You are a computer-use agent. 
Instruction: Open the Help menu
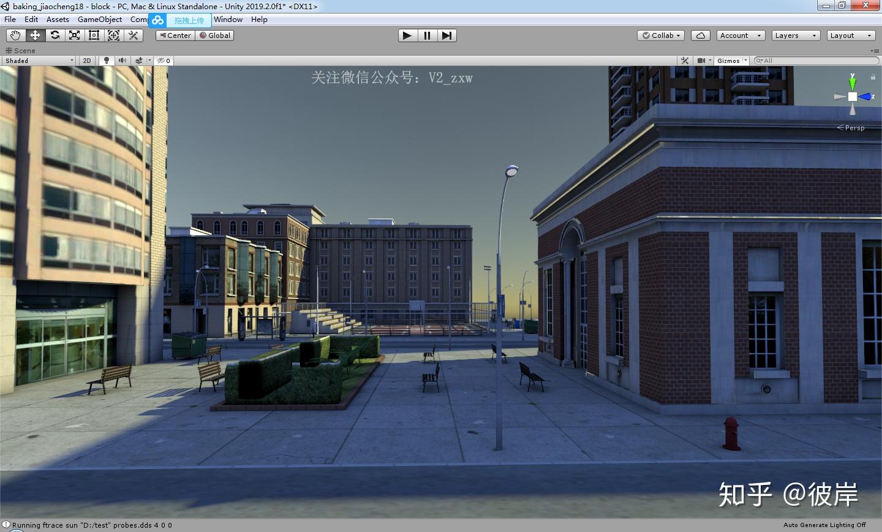(259, 20)
